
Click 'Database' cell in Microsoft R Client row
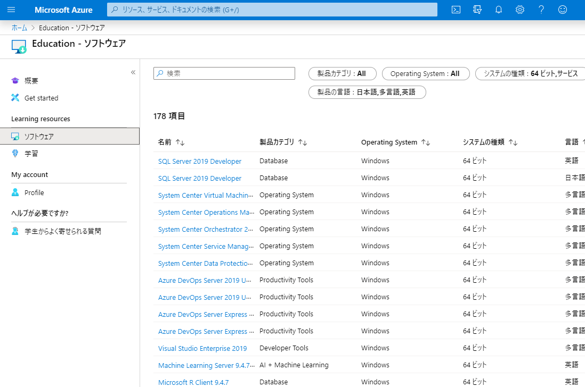coord(273,382)
